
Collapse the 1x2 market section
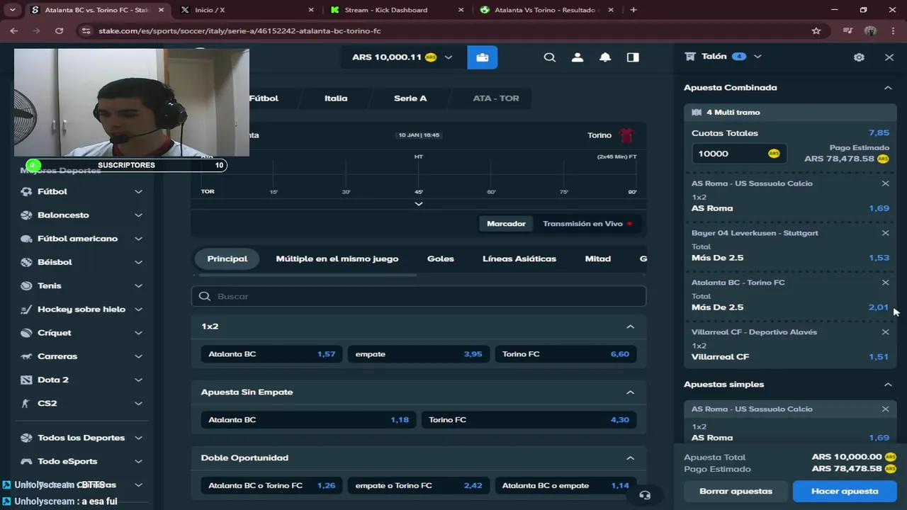pos(630,327)
